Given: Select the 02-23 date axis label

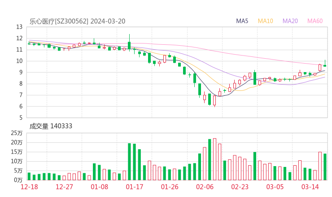Looking at the screenshot, I should coord(240,187).
